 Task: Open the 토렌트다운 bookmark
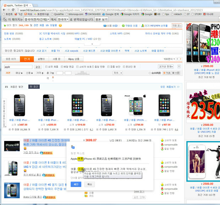point(42,14)
